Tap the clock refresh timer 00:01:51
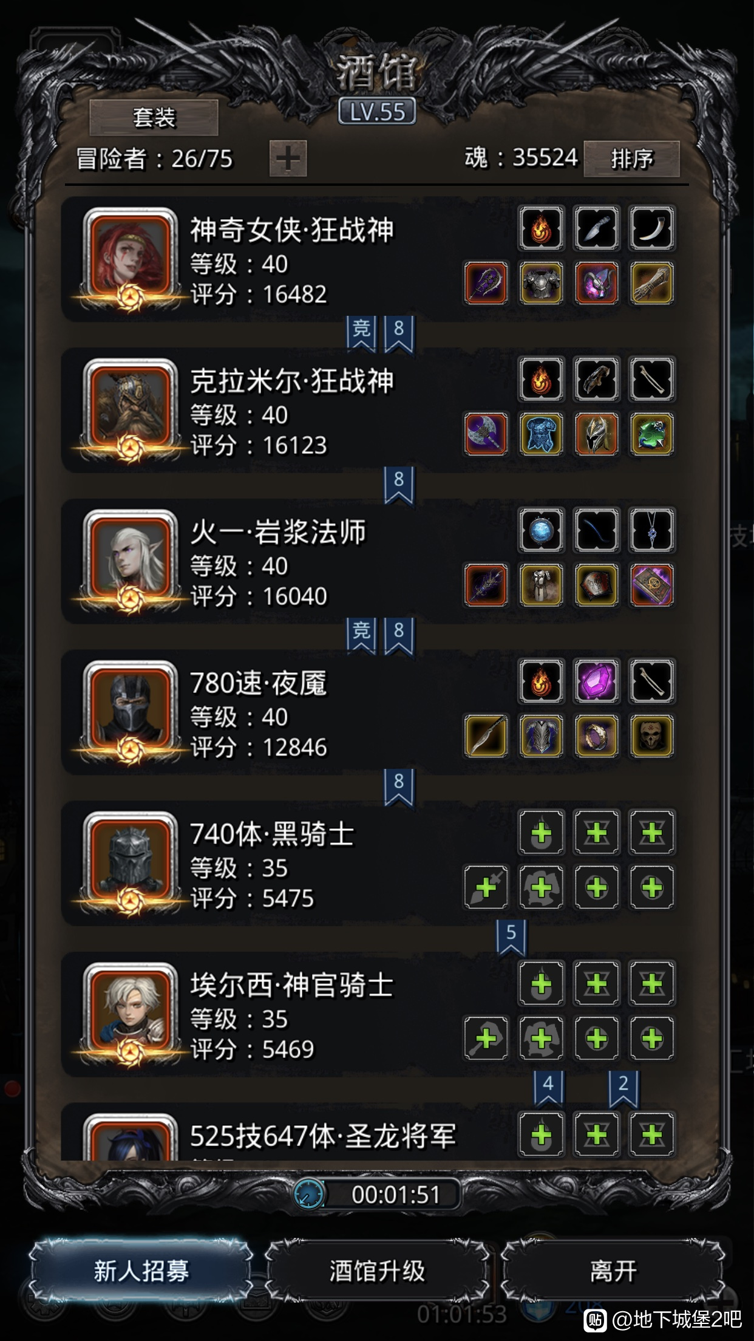The height and width of the screenshot is (1341, 754). pyautogui.click(x=377, y=1194)
